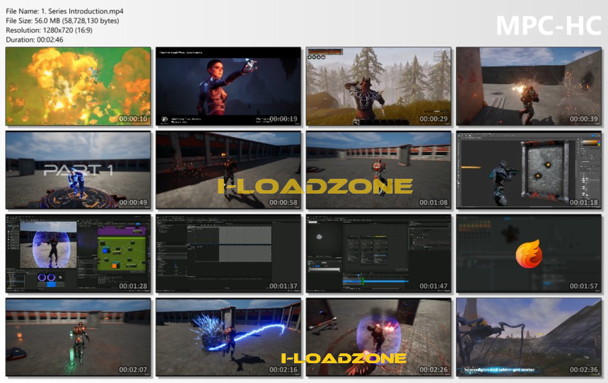Click the blue lightning thumbnail at 00:02:16
608x383 pixels.
(x=228, y=337)
